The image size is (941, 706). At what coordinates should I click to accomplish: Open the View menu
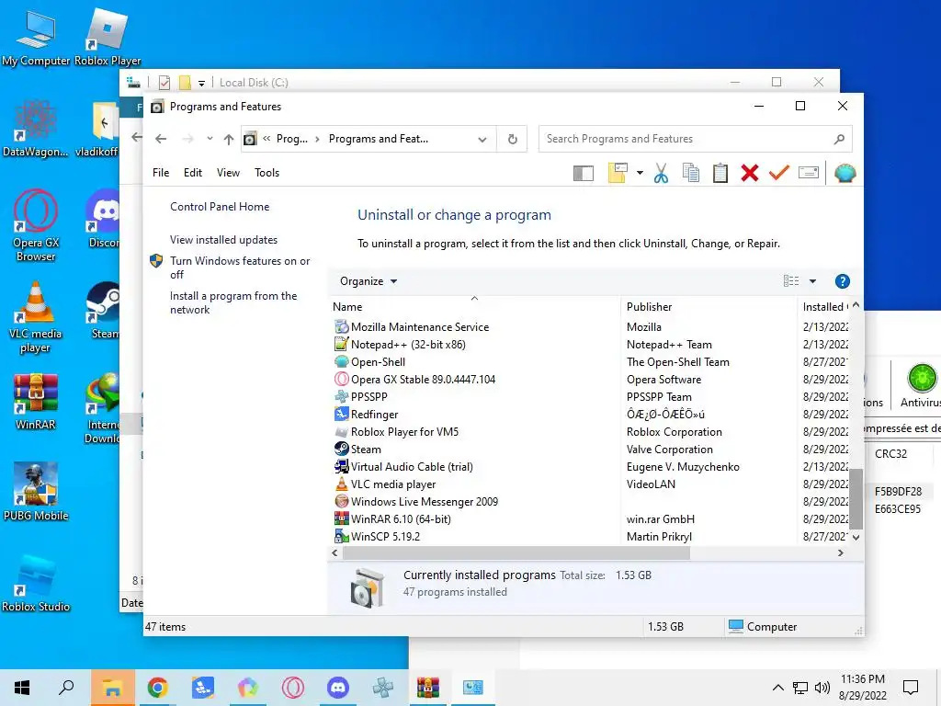click(228, 173)
